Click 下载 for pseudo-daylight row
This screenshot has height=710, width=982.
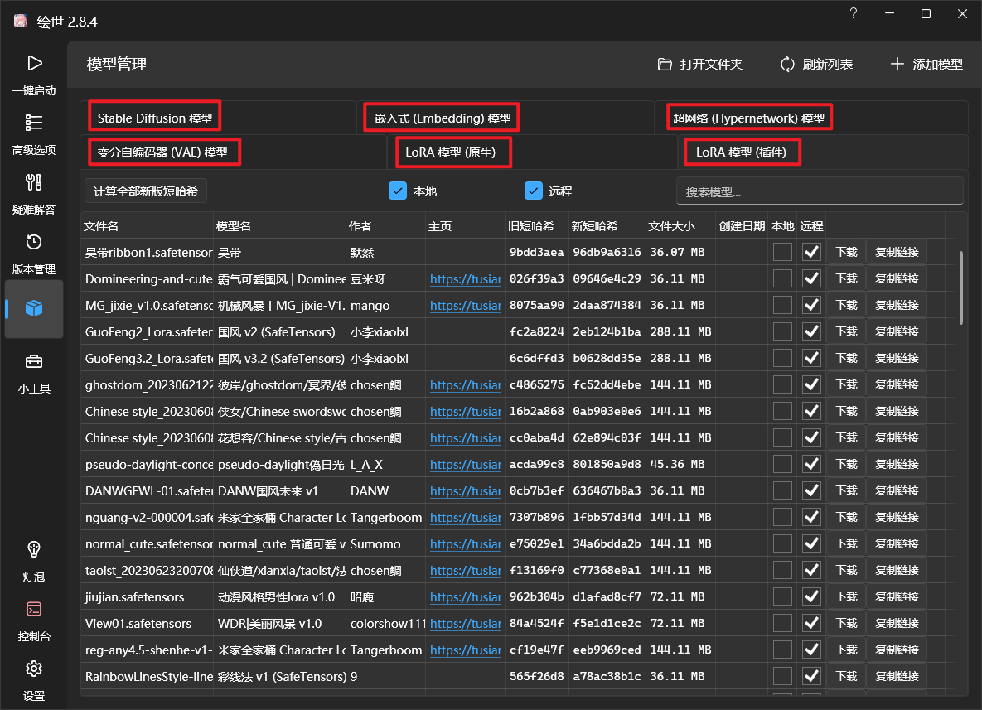tap(846, 464)
